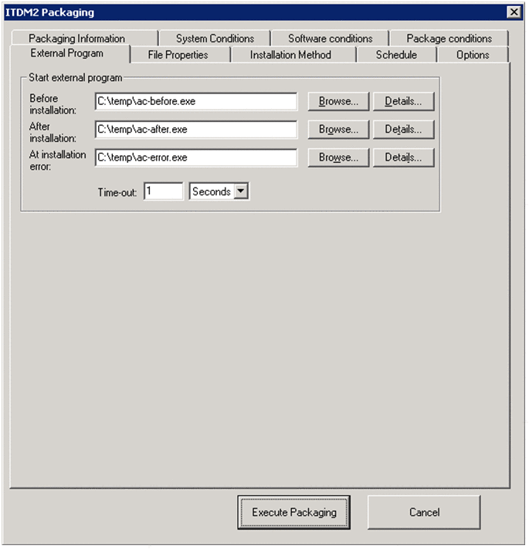Close the ITDM2 Packaging window
Image resolution: width=529 pixels, height=549 pixels.
514,12
